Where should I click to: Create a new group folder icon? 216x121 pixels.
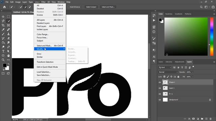(202, 119)
